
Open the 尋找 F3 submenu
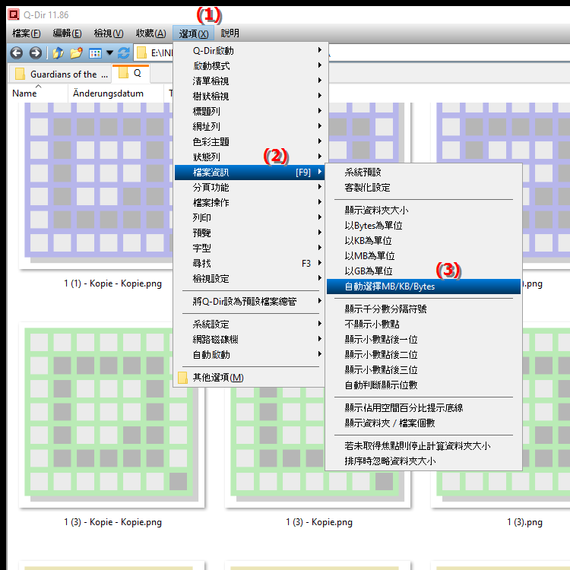point(251,264)
